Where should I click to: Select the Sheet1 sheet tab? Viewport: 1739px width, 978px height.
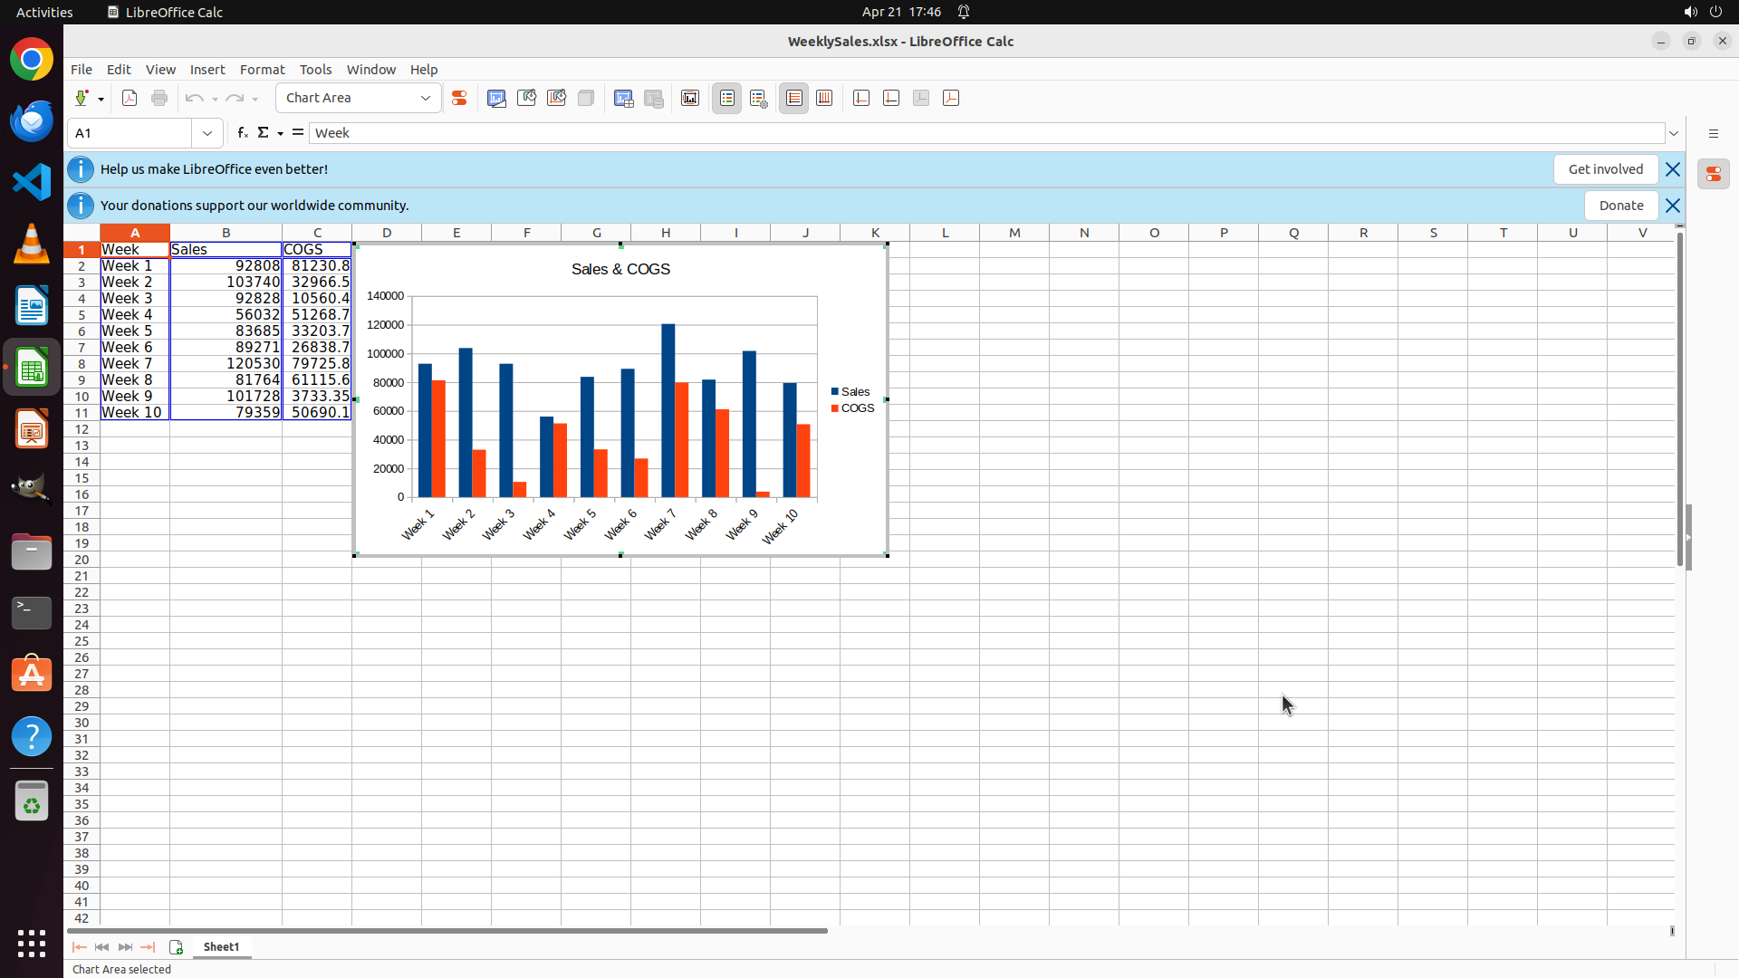221,946
